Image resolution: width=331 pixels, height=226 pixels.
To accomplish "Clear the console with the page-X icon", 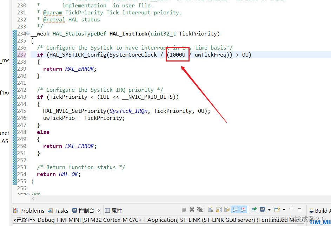I will click(211, 209).
